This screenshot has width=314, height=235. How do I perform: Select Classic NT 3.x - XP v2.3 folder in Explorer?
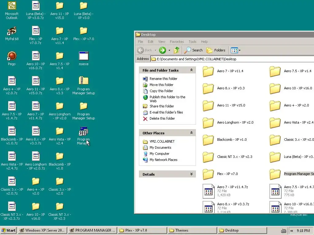click(227, 157)
